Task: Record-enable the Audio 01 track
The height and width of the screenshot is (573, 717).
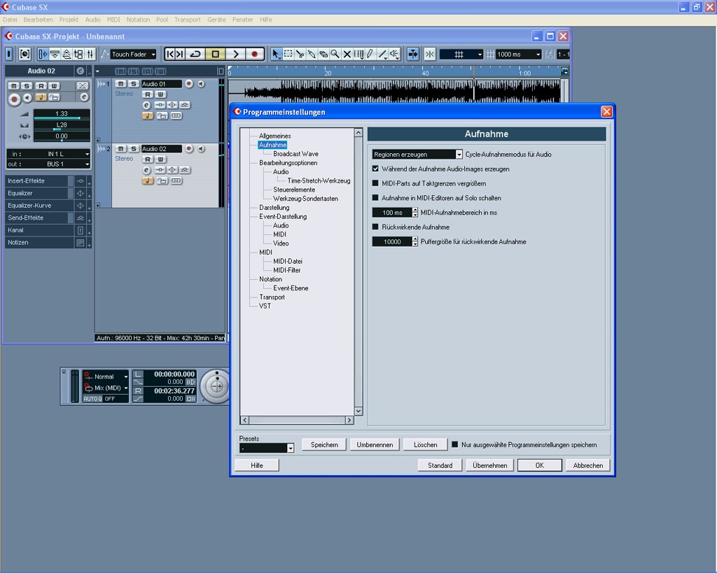Action: 189,84
